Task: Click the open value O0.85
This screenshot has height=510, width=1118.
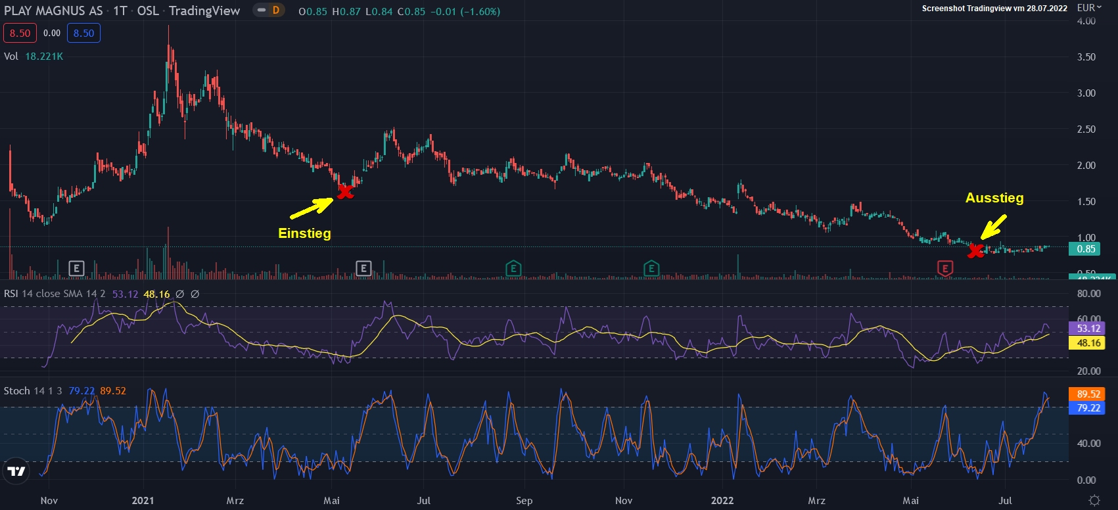Action: pos(312,11)
